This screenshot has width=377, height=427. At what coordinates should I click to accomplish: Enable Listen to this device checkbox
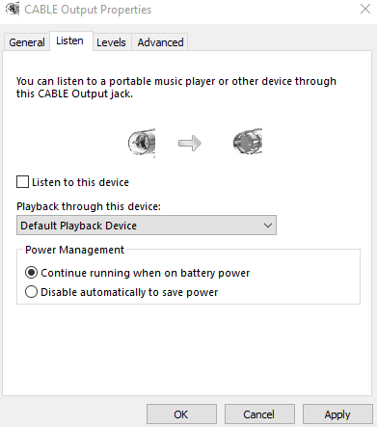22,182
